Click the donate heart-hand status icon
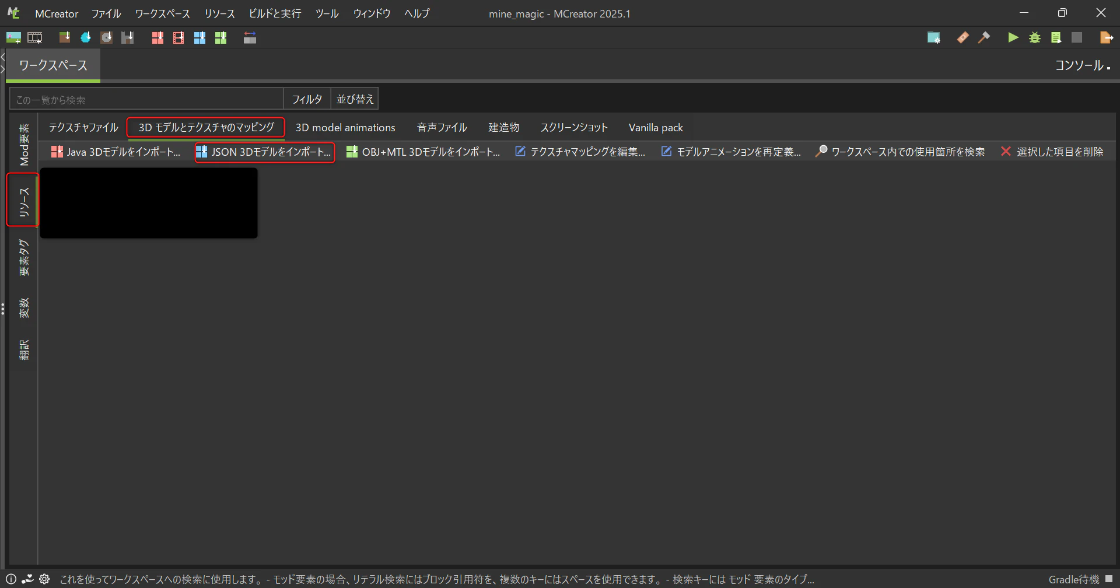Image resolution: width=1120 pixels, height=588 pixels. (x=27, y=579)
